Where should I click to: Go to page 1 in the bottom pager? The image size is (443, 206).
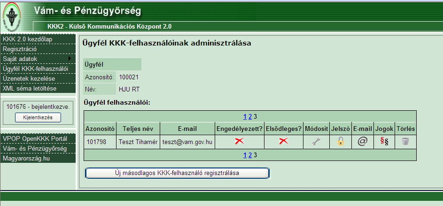tap(245, 155)
